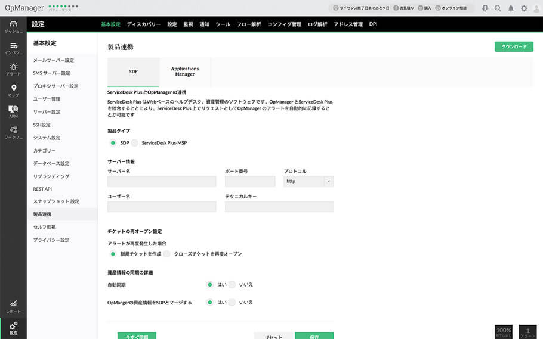543x339 pixels.
Task: Click the green 保存 button
Action: (x=314, y=336)
